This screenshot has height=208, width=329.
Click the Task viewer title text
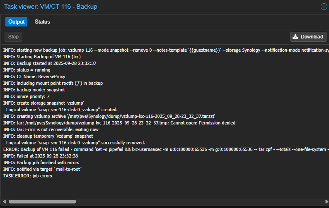pos(51,7)
